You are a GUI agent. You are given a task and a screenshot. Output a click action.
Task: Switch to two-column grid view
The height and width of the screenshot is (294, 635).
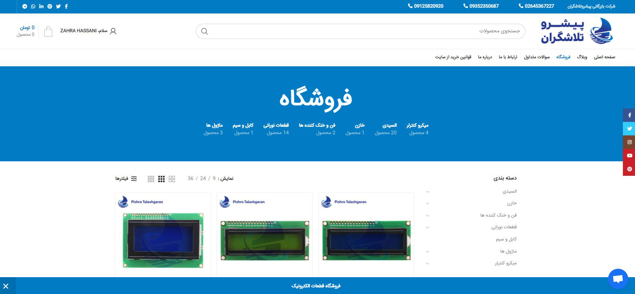pos(172,179)
